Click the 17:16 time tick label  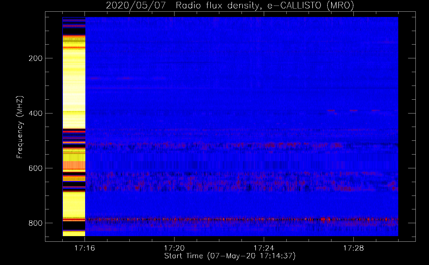pos(85,248)
